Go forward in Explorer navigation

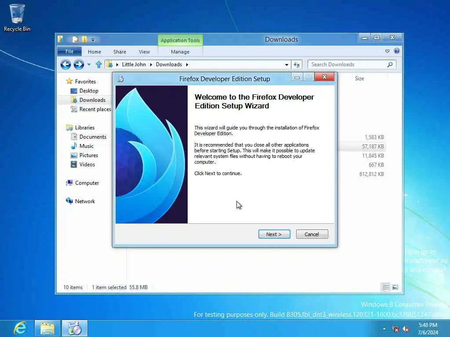point(79,65)
